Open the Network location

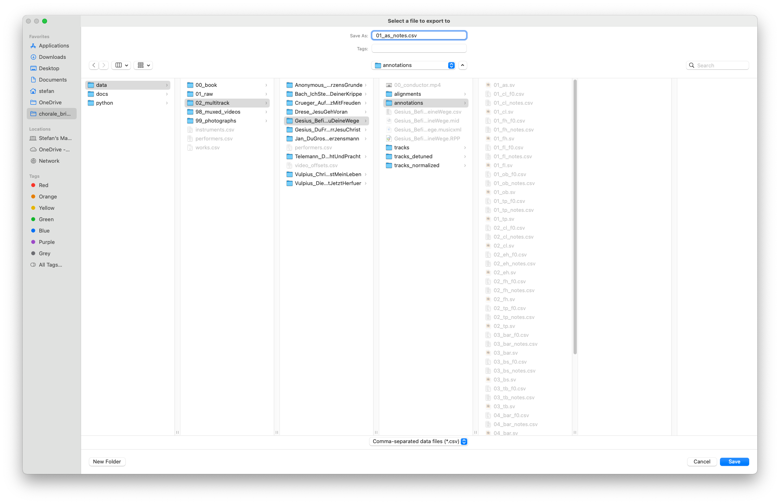coord(49,161)
